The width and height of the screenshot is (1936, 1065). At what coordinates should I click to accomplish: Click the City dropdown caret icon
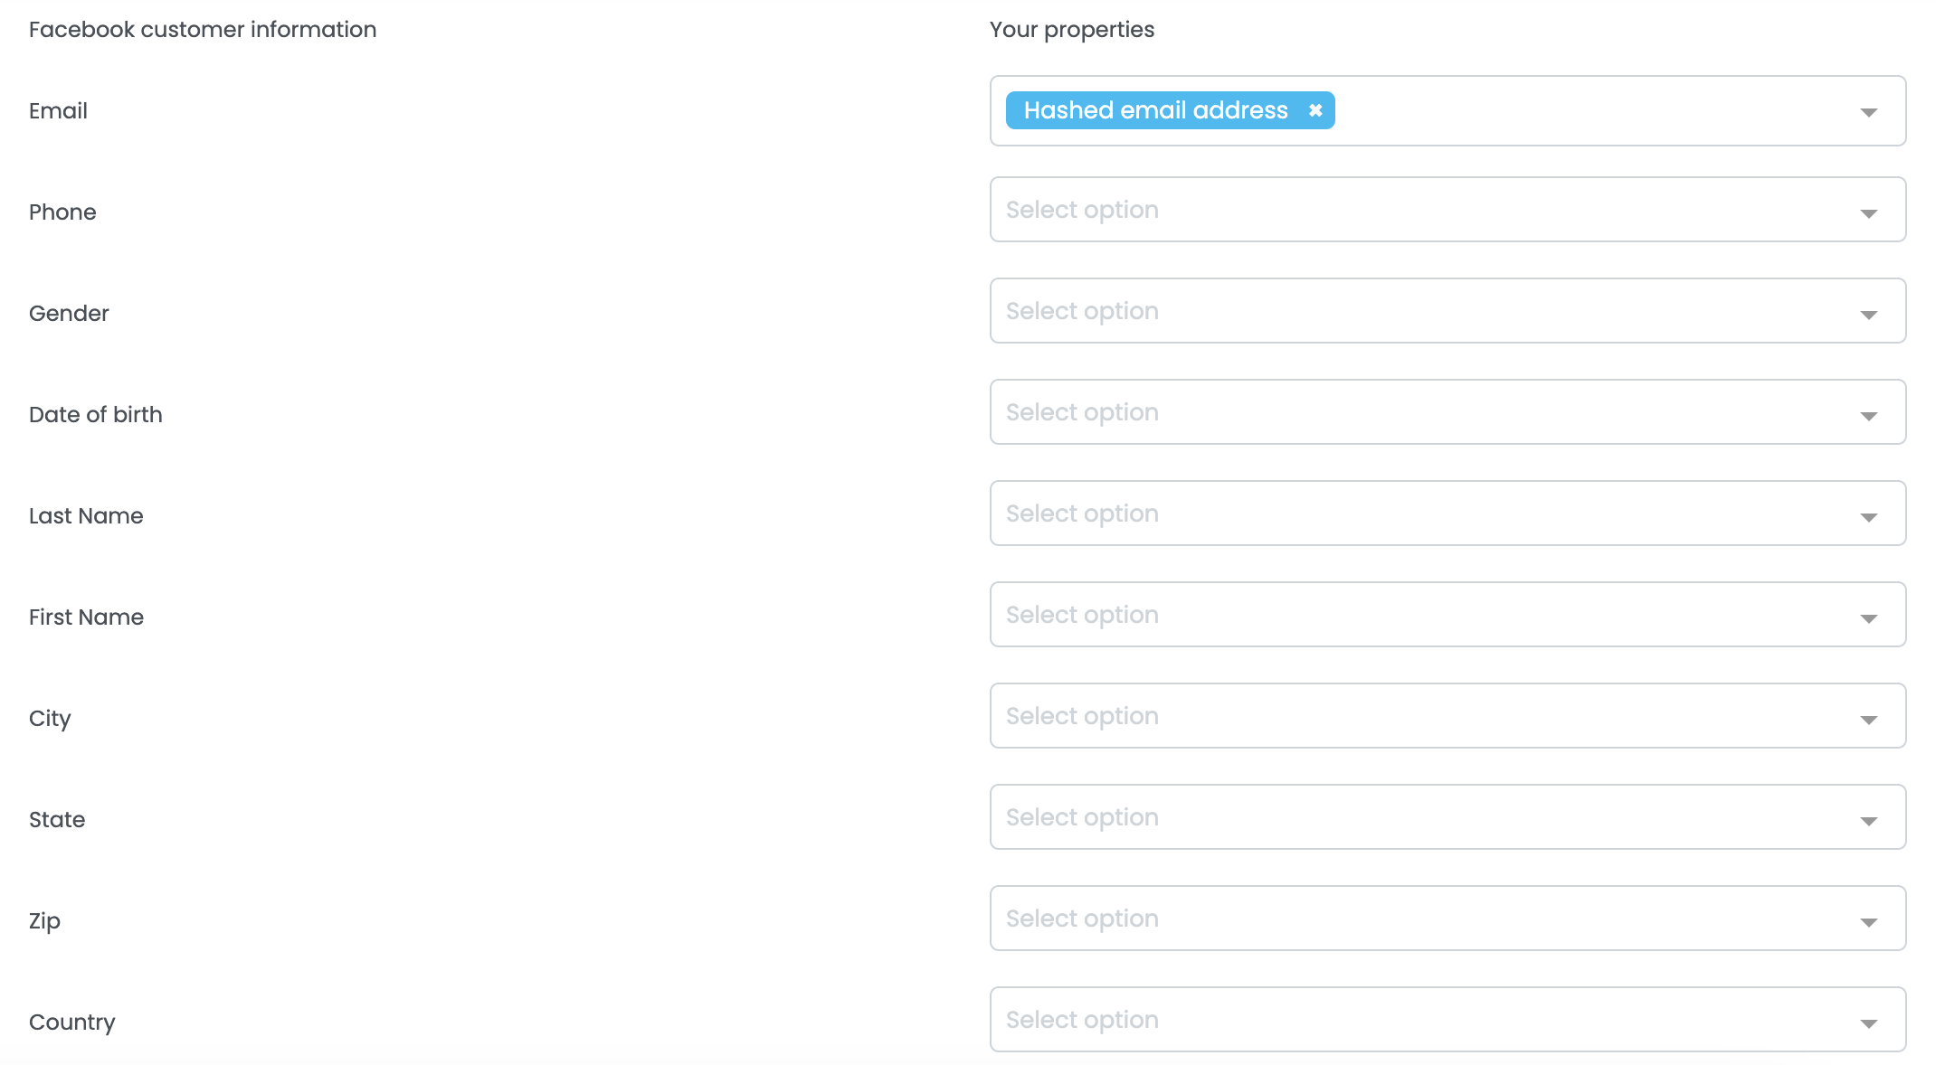[1868, 720]
